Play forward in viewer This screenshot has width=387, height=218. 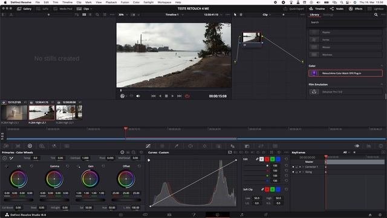click(172, 96)
